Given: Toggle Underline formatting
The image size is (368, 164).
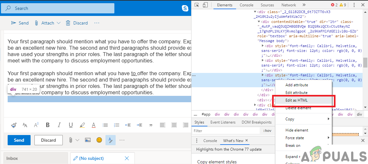Looking at the screenshot, I should (x=71, y=125).
